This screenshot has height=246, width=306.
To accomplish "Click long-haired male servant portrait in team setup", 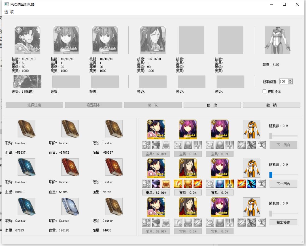I will pos(153,40).
